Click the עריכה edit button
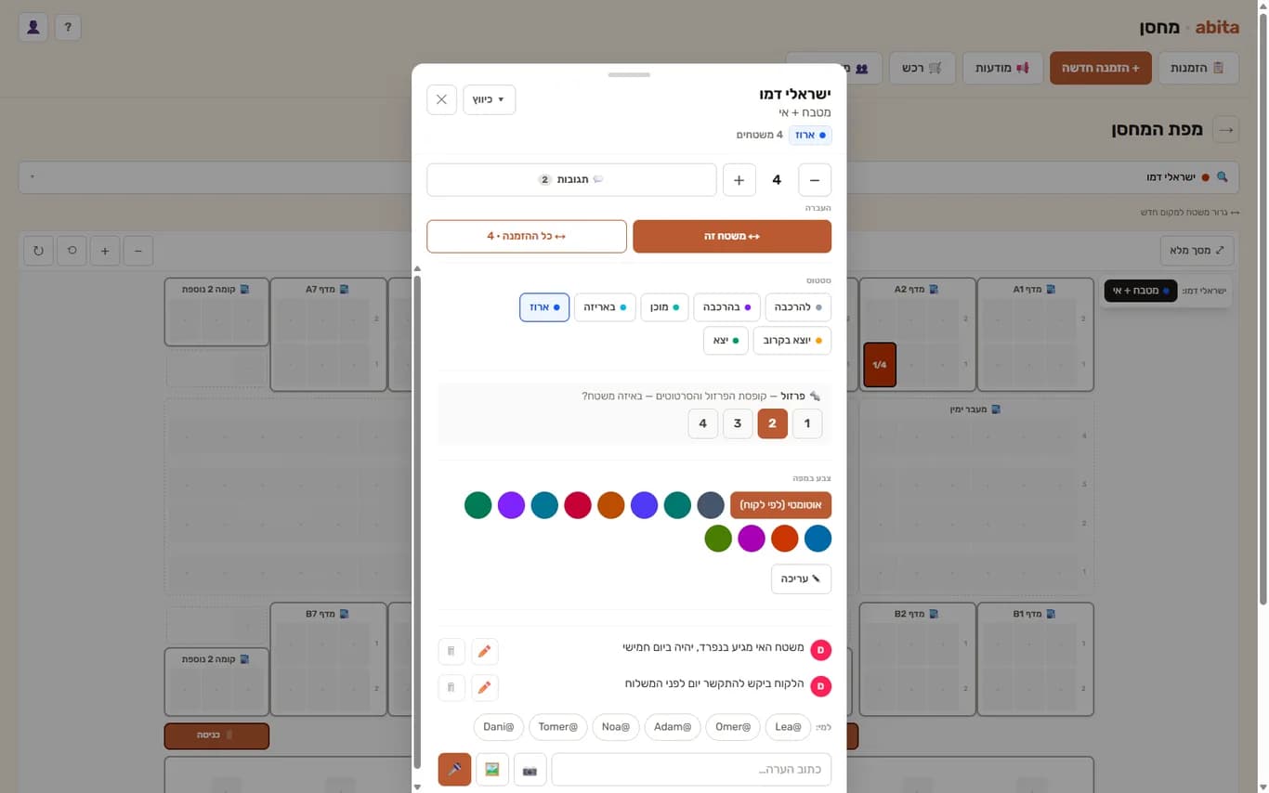The image size is (1269, 793). click(x=802, y=578)
